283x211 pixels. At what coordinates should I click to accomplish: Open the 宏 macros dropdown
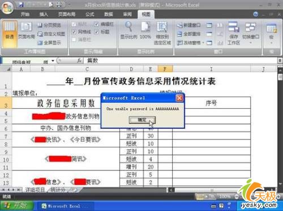pos(271,34)
